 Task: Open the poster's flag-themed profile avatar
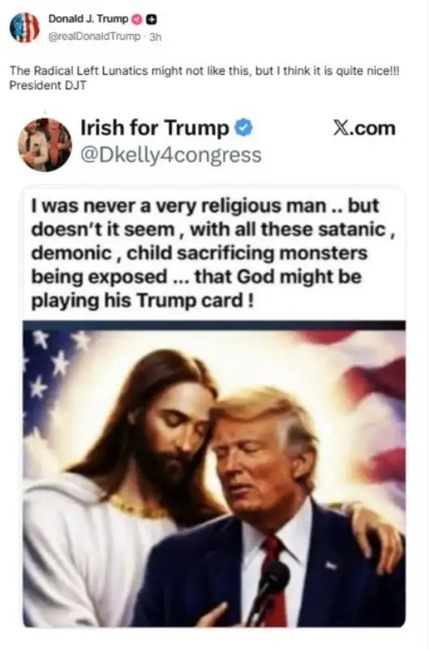24,28
